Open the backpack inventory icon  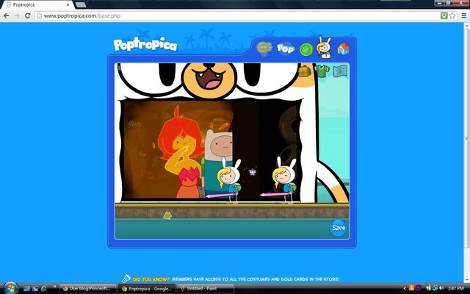(x=305, y=71)
